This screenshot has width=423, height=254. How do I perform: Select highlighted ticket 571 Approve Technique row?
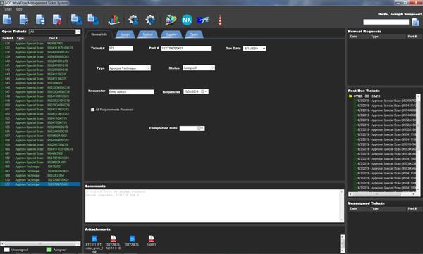click(x=40, y=184)
